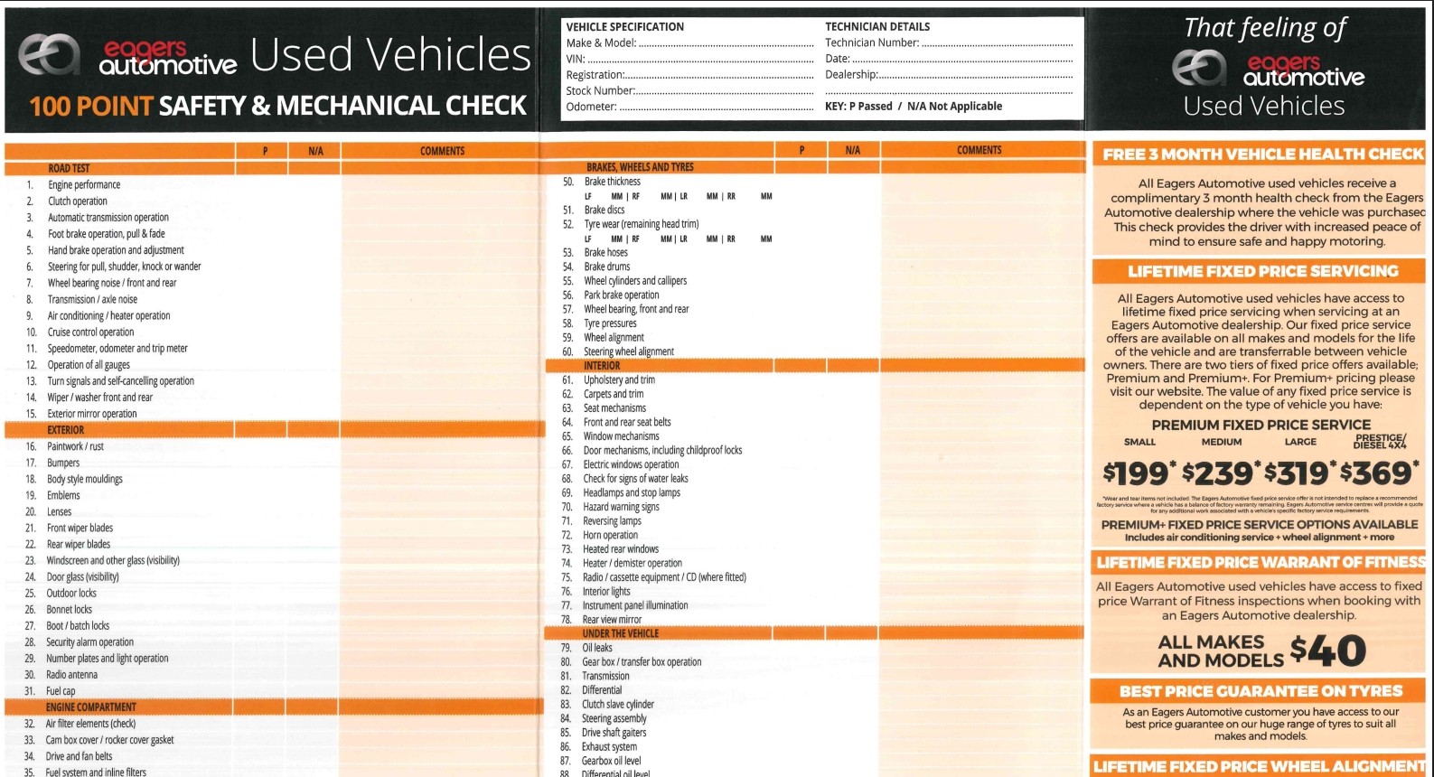This screenshot has height=777, width=1434.
Task: Click the FREE 3 MONTH VEHICLE HEALTH CHECK banner
Action: 1261,154
